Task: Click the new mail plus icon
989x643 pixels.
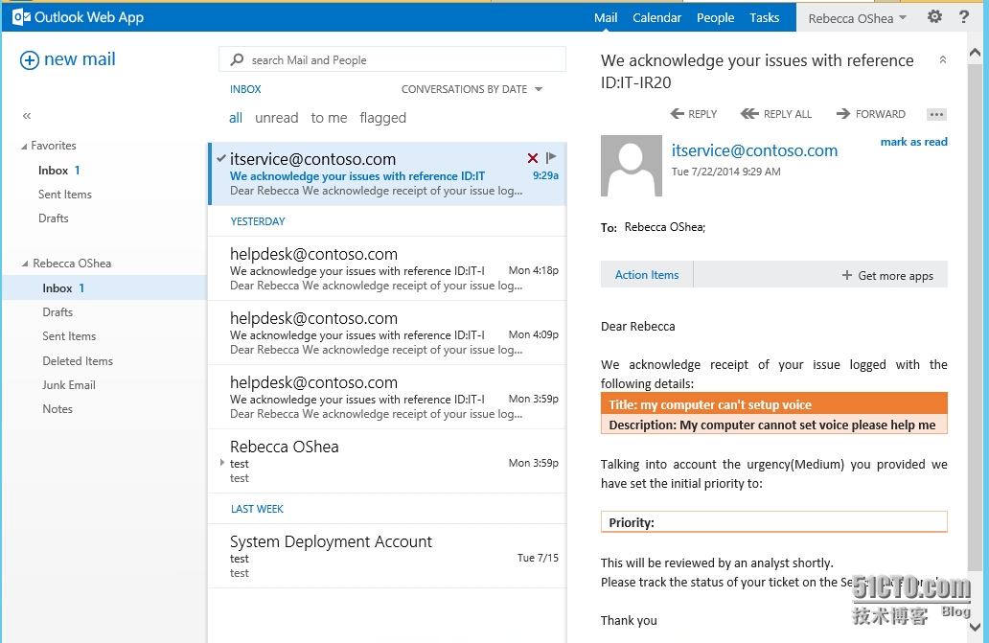Action: click(29, 60)
